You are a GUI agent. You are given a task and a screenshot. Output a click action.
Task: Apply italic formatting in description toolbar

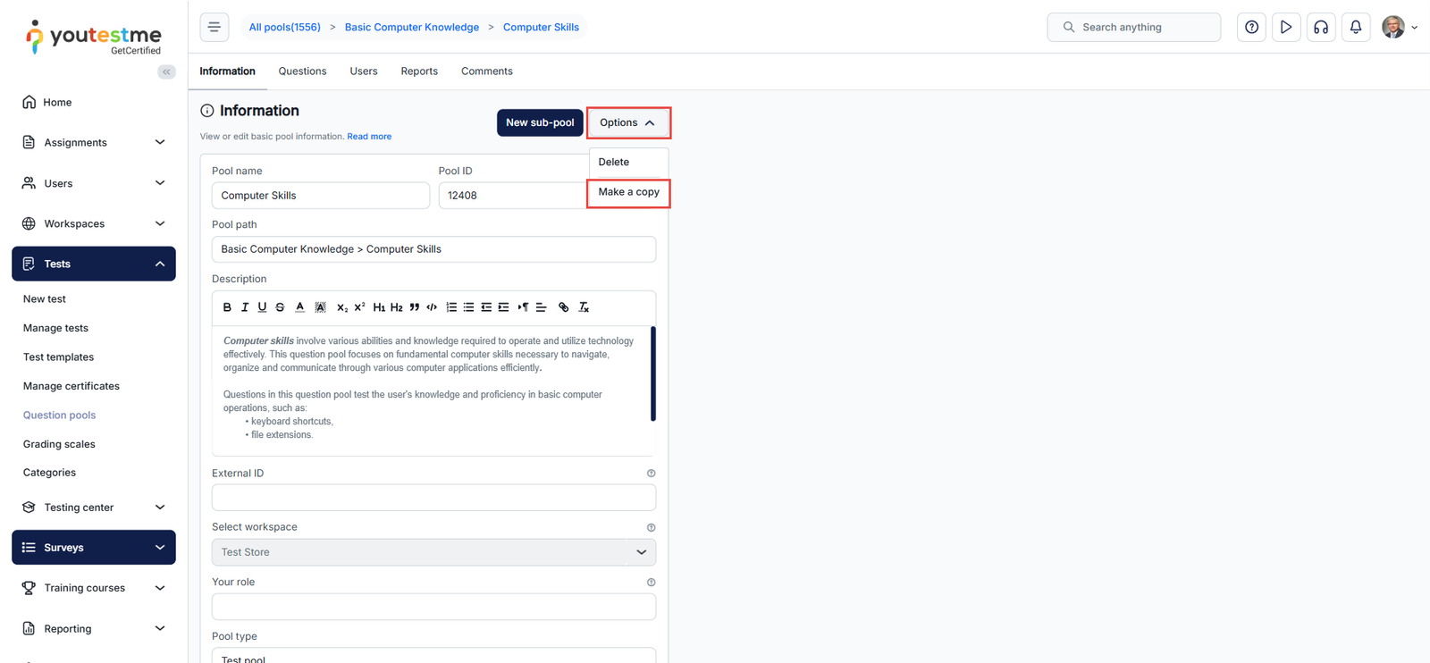[245, 307]
